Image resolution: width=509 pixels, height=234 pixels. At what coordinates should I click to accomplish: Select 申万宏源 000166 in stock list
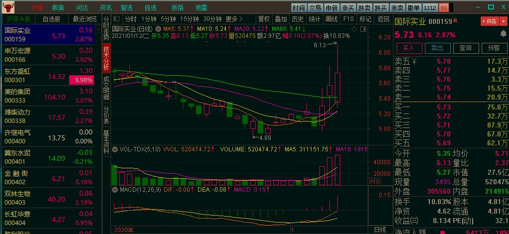[x=49, y=55]
